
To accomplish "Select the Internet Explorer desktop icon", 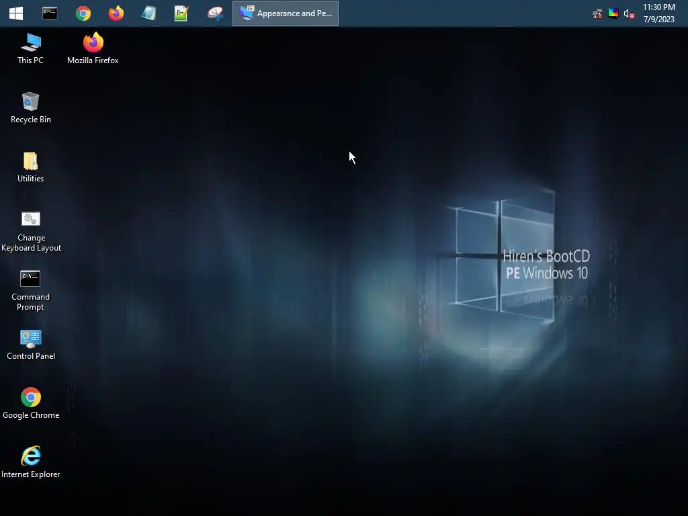I will point(31,462).
